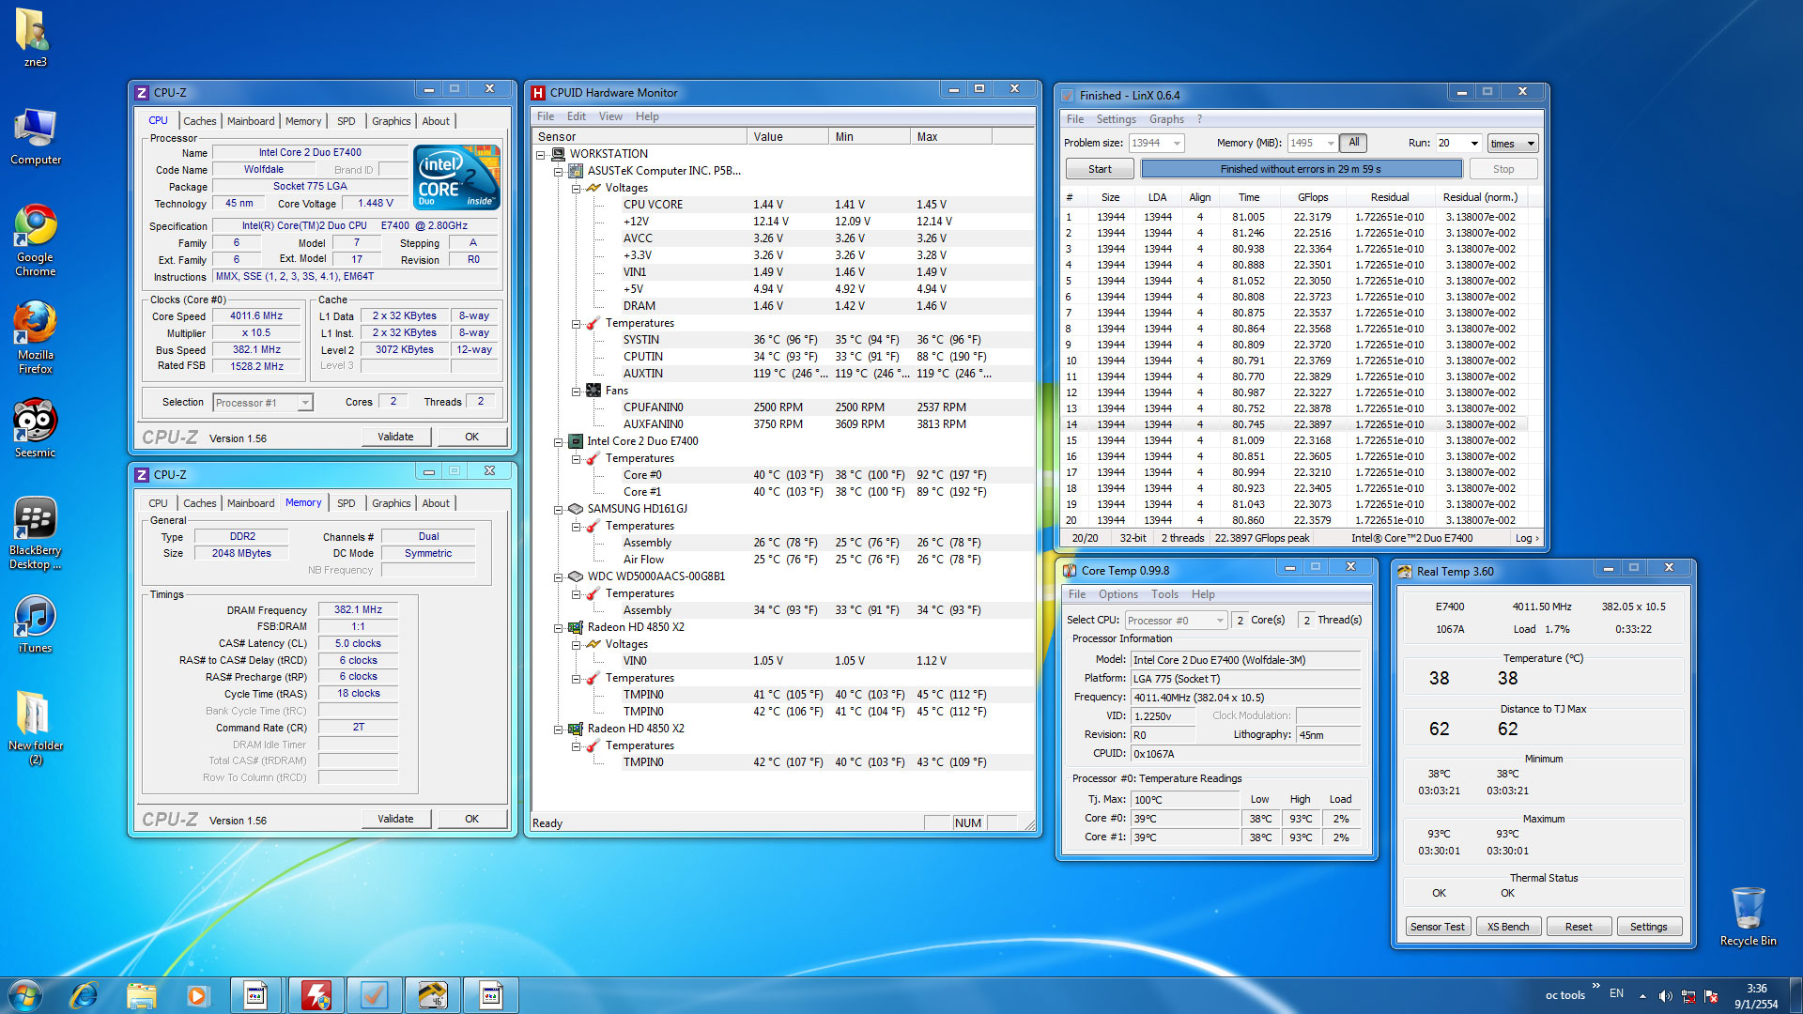1803x1014 pixels.
Task: Switch to Mainboard tab in top CPU-Z
Action: click(x=251, y=121)
